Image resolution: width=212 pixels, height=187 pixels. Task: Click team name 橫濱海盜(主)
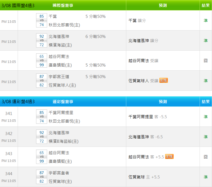(60, 45)
